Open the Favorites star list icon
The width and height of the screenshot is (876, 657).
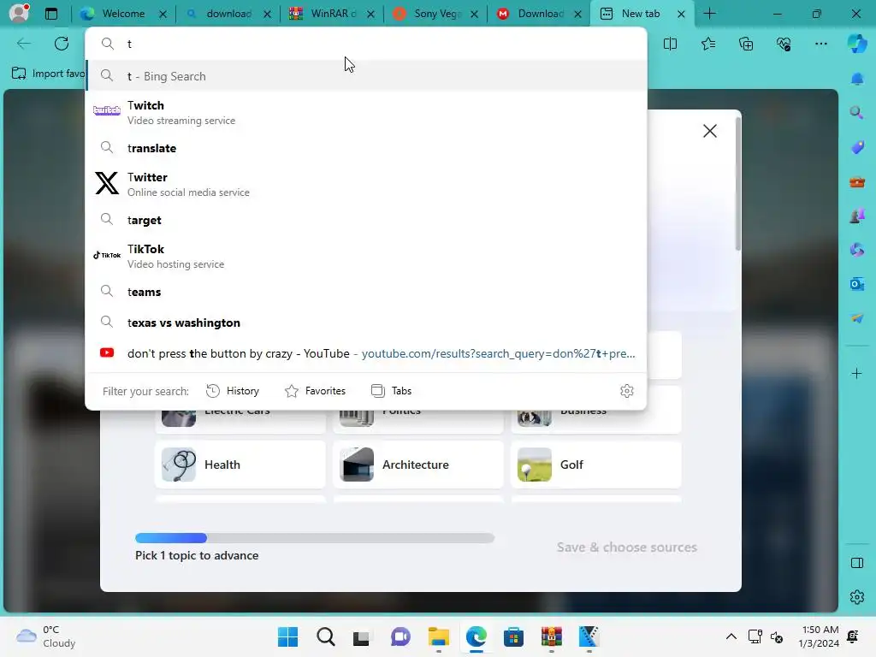click(707, 44)
